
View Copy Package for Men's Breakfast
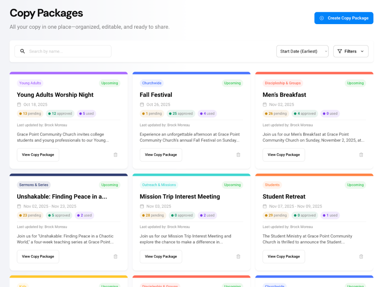(284, 155)
